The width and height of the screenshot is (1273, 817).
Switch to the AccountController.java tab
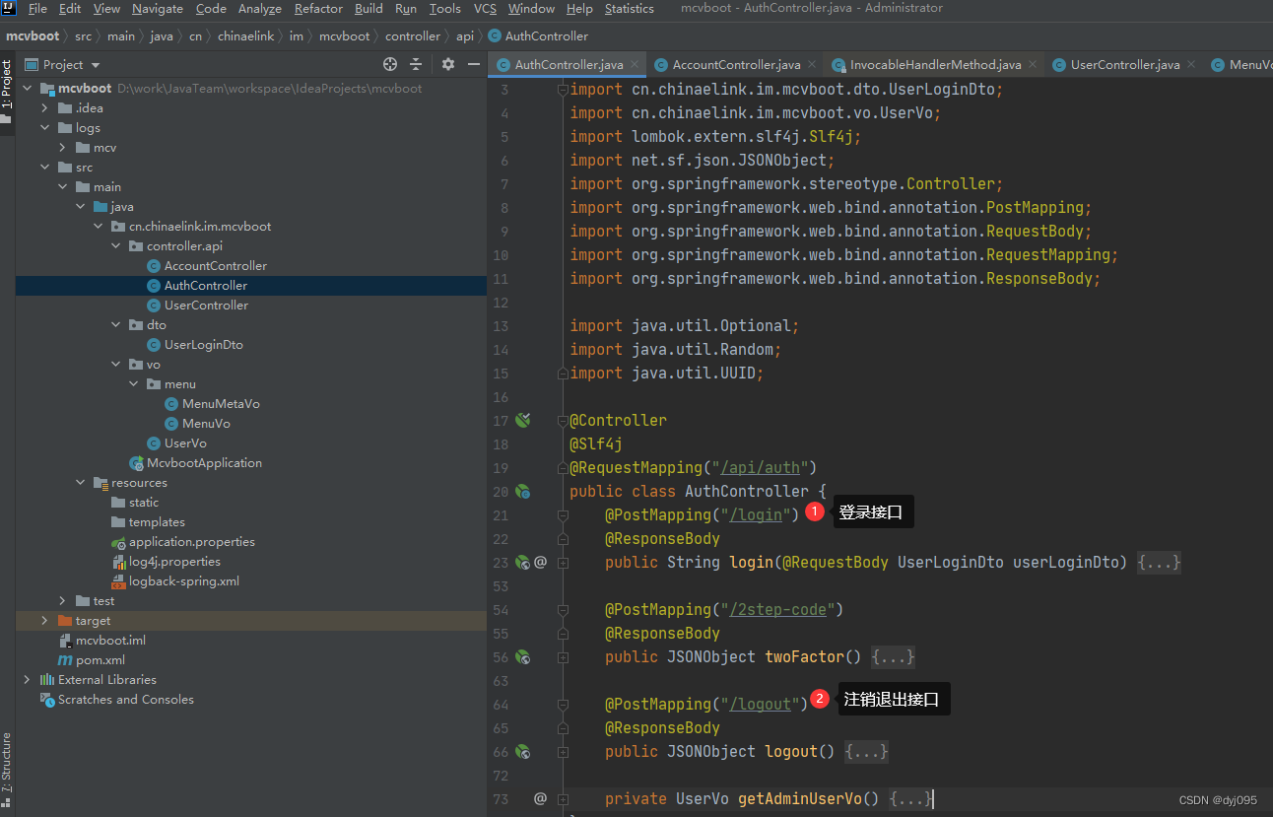point(735,65)
